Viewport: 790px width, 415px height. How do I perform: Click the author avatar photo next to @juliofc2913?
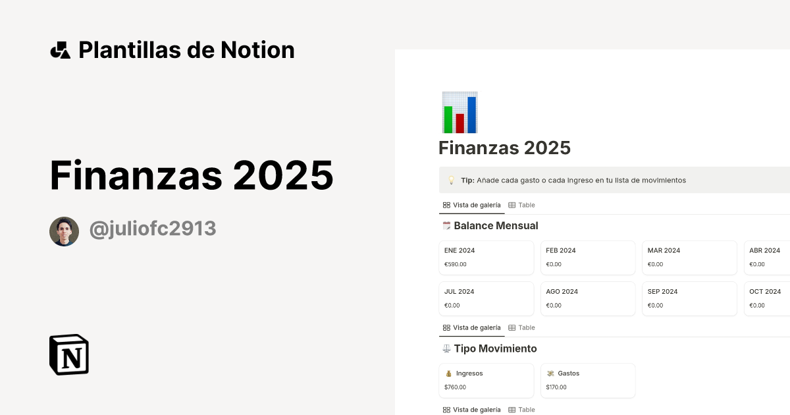[64, 231]
